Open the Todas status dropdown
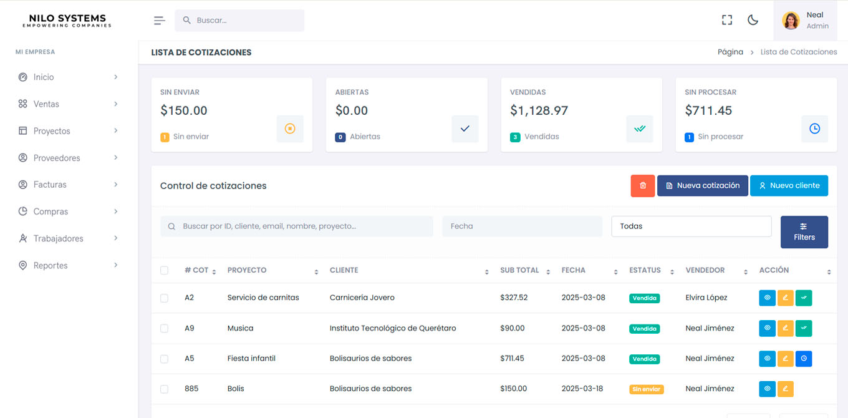Viewport: 848px width, 418px height. click(x=691, y=226)
